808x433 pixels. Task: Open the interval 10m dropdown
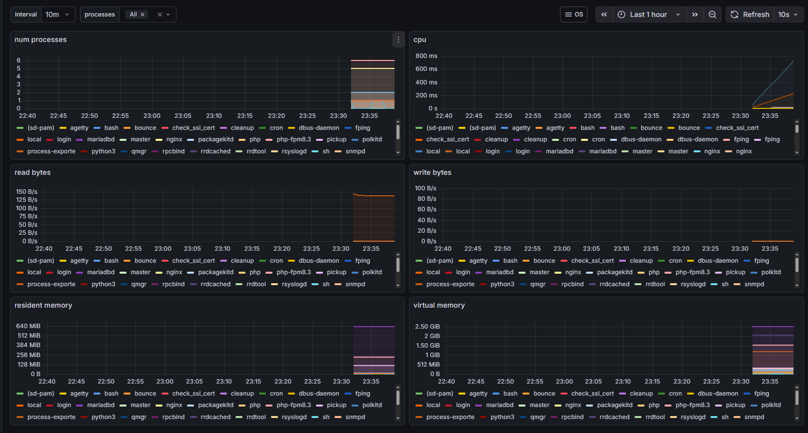pos(57,14)
